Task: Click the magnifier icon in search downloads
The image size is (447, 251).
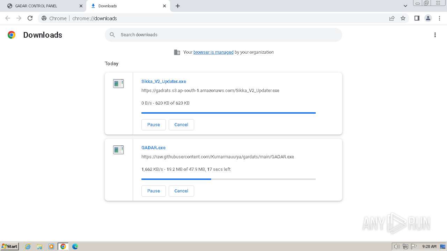Action: [x=112, y=35]
